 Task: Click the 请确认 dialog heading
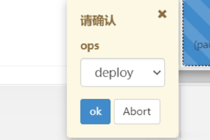point(98,21)
